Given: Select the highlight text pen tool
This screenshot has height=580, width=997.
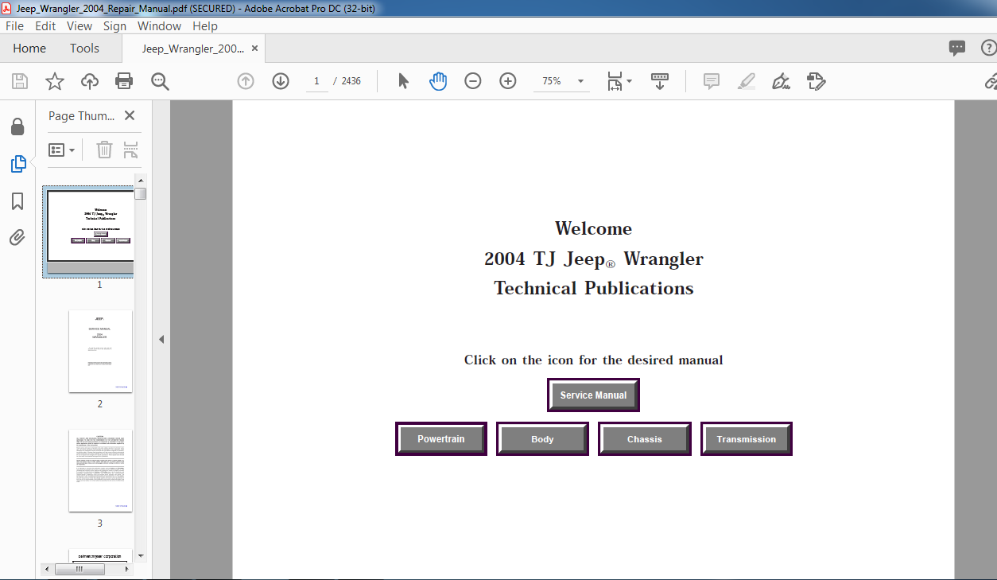Looking at the screenshot, I should (x=746, y=81).
